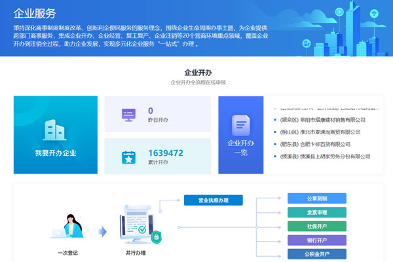Viewport: 393px width, 262px height.
Task: Select the 社保开户 button
Action: pyautogui.click(x=316, y=226)
